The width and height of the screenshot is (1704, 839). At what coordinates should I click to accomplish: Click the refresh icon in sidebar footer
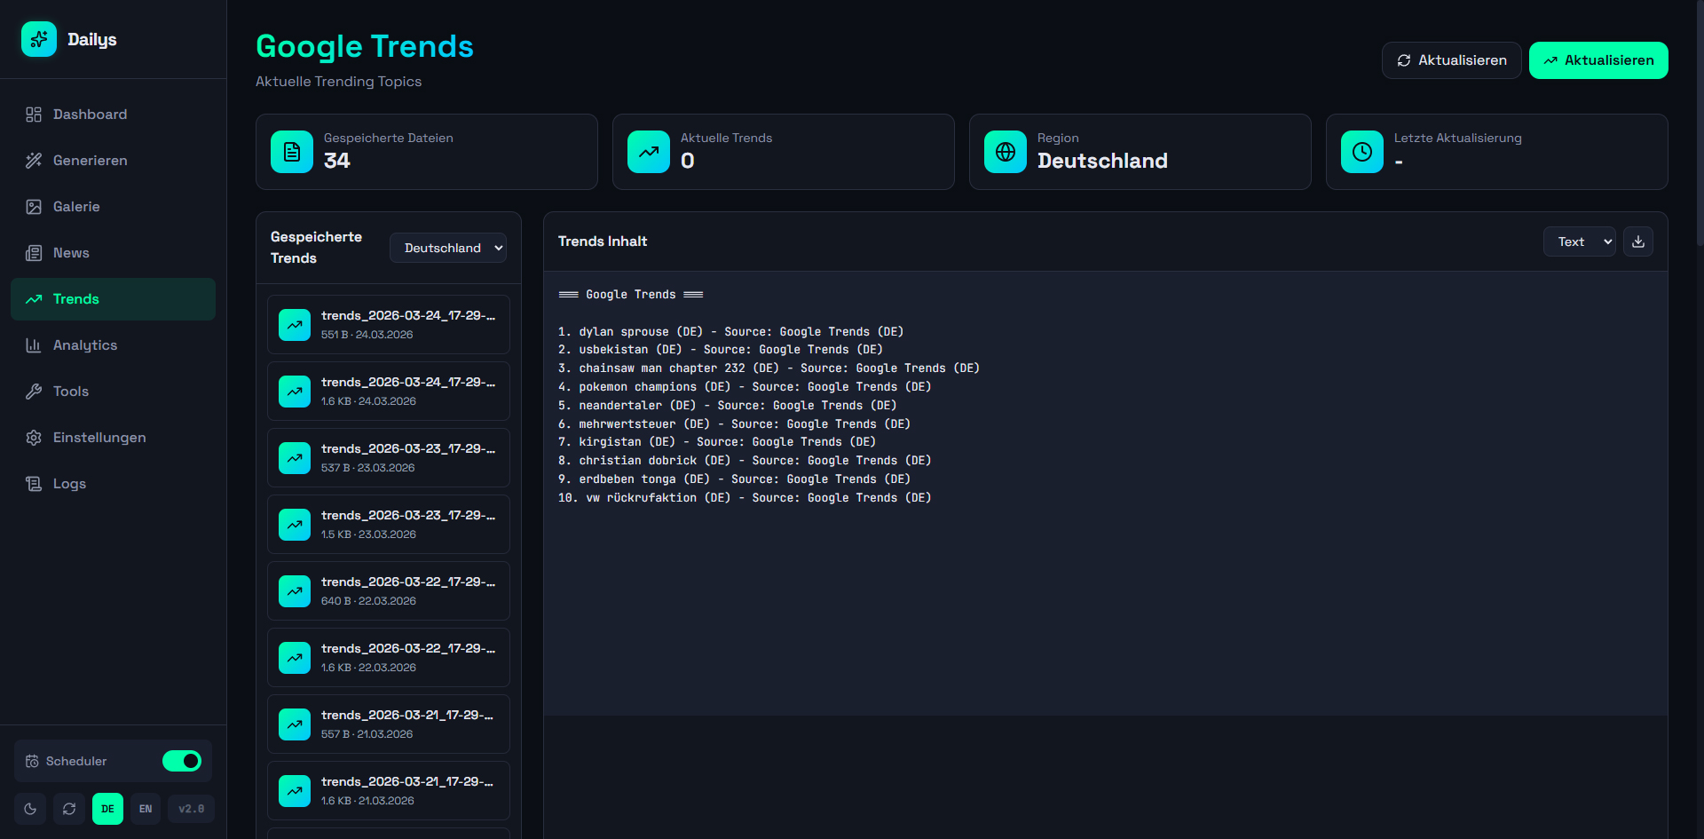(x=69, y=809)
